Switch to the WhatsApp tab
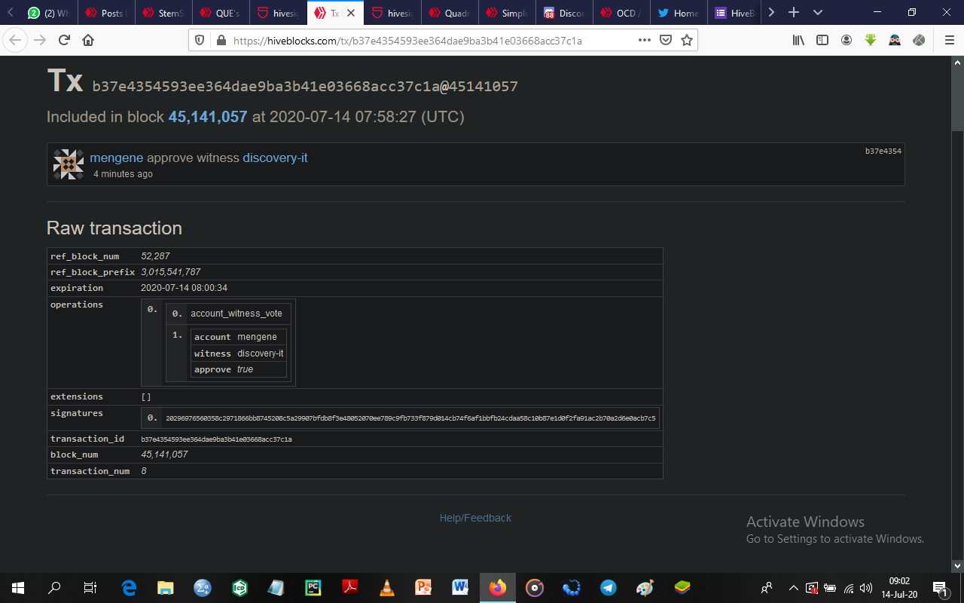The height and width of the screenshot is (603, 964). (x=49, y=13)
